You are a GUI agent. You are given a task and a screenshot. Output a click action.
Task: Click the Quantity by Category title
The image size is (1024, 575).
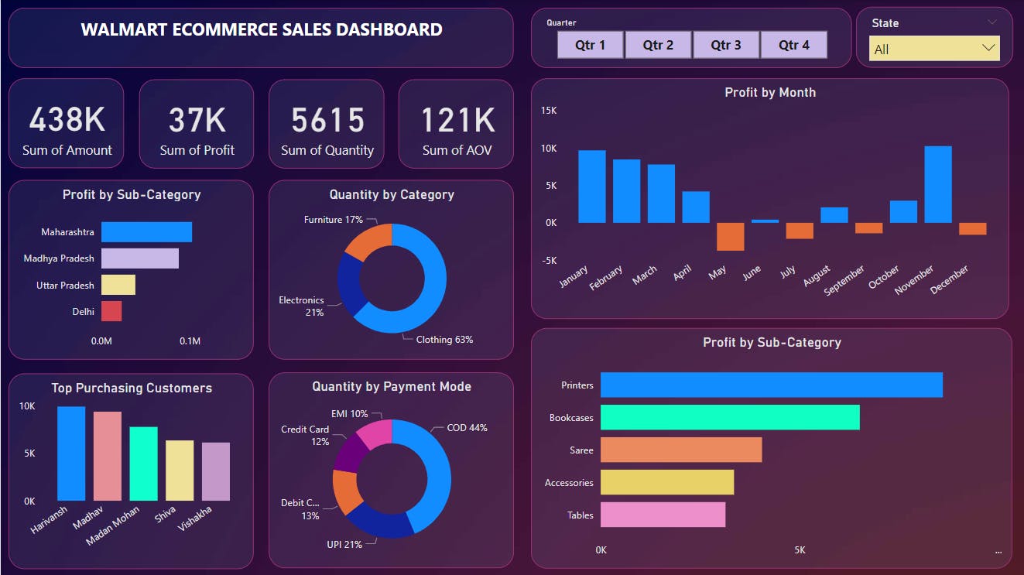[x=392, y=194]
